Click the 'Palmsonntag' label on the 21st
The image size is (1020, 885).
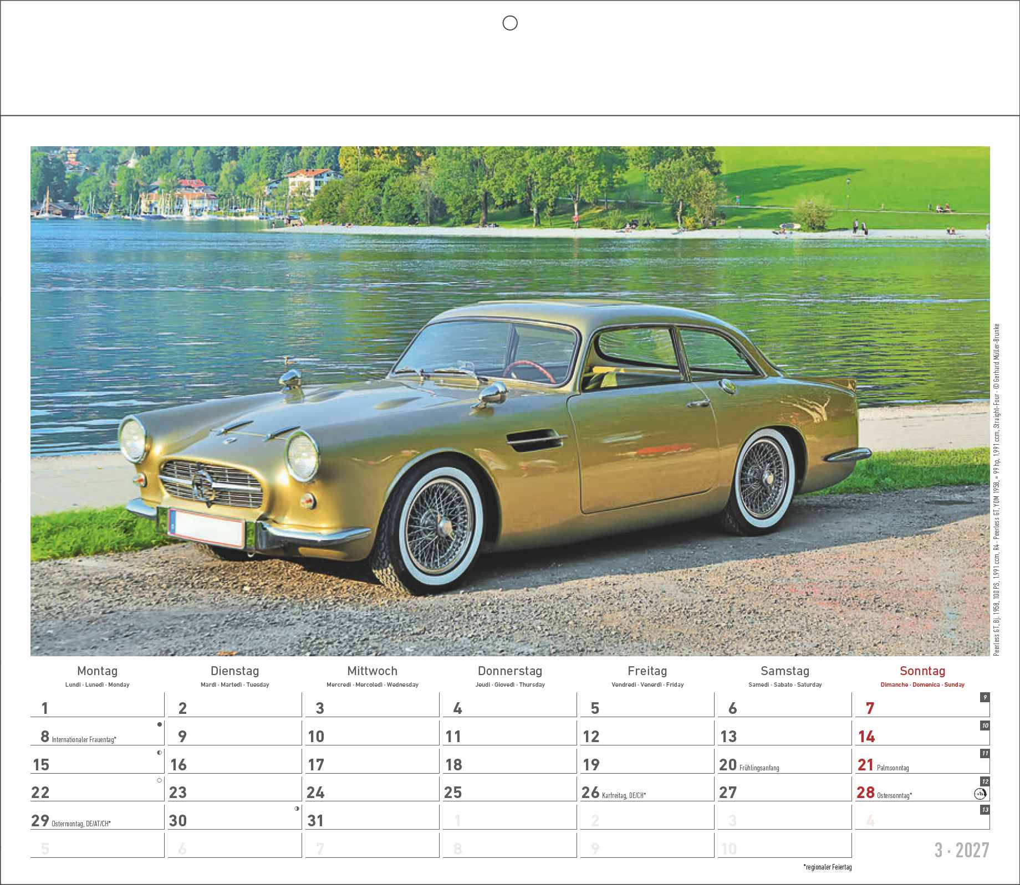(x=892, y=768)
